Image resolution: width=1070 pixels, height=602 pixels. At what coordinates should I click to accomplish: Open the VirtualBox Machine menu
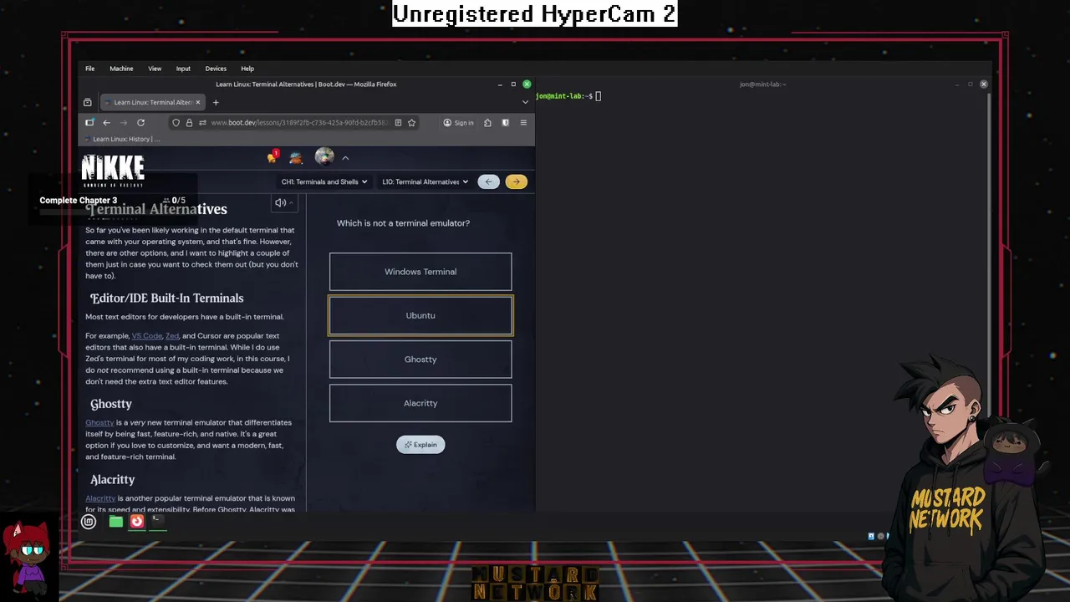point(121,69)
